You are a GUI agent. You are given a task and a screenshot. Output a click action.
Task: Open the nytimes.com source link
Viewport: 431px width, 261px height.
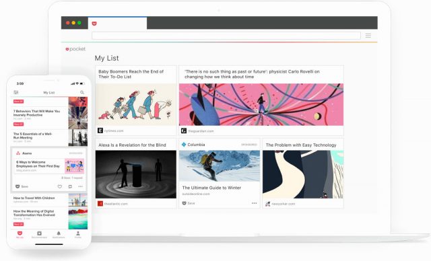point(114,131)
